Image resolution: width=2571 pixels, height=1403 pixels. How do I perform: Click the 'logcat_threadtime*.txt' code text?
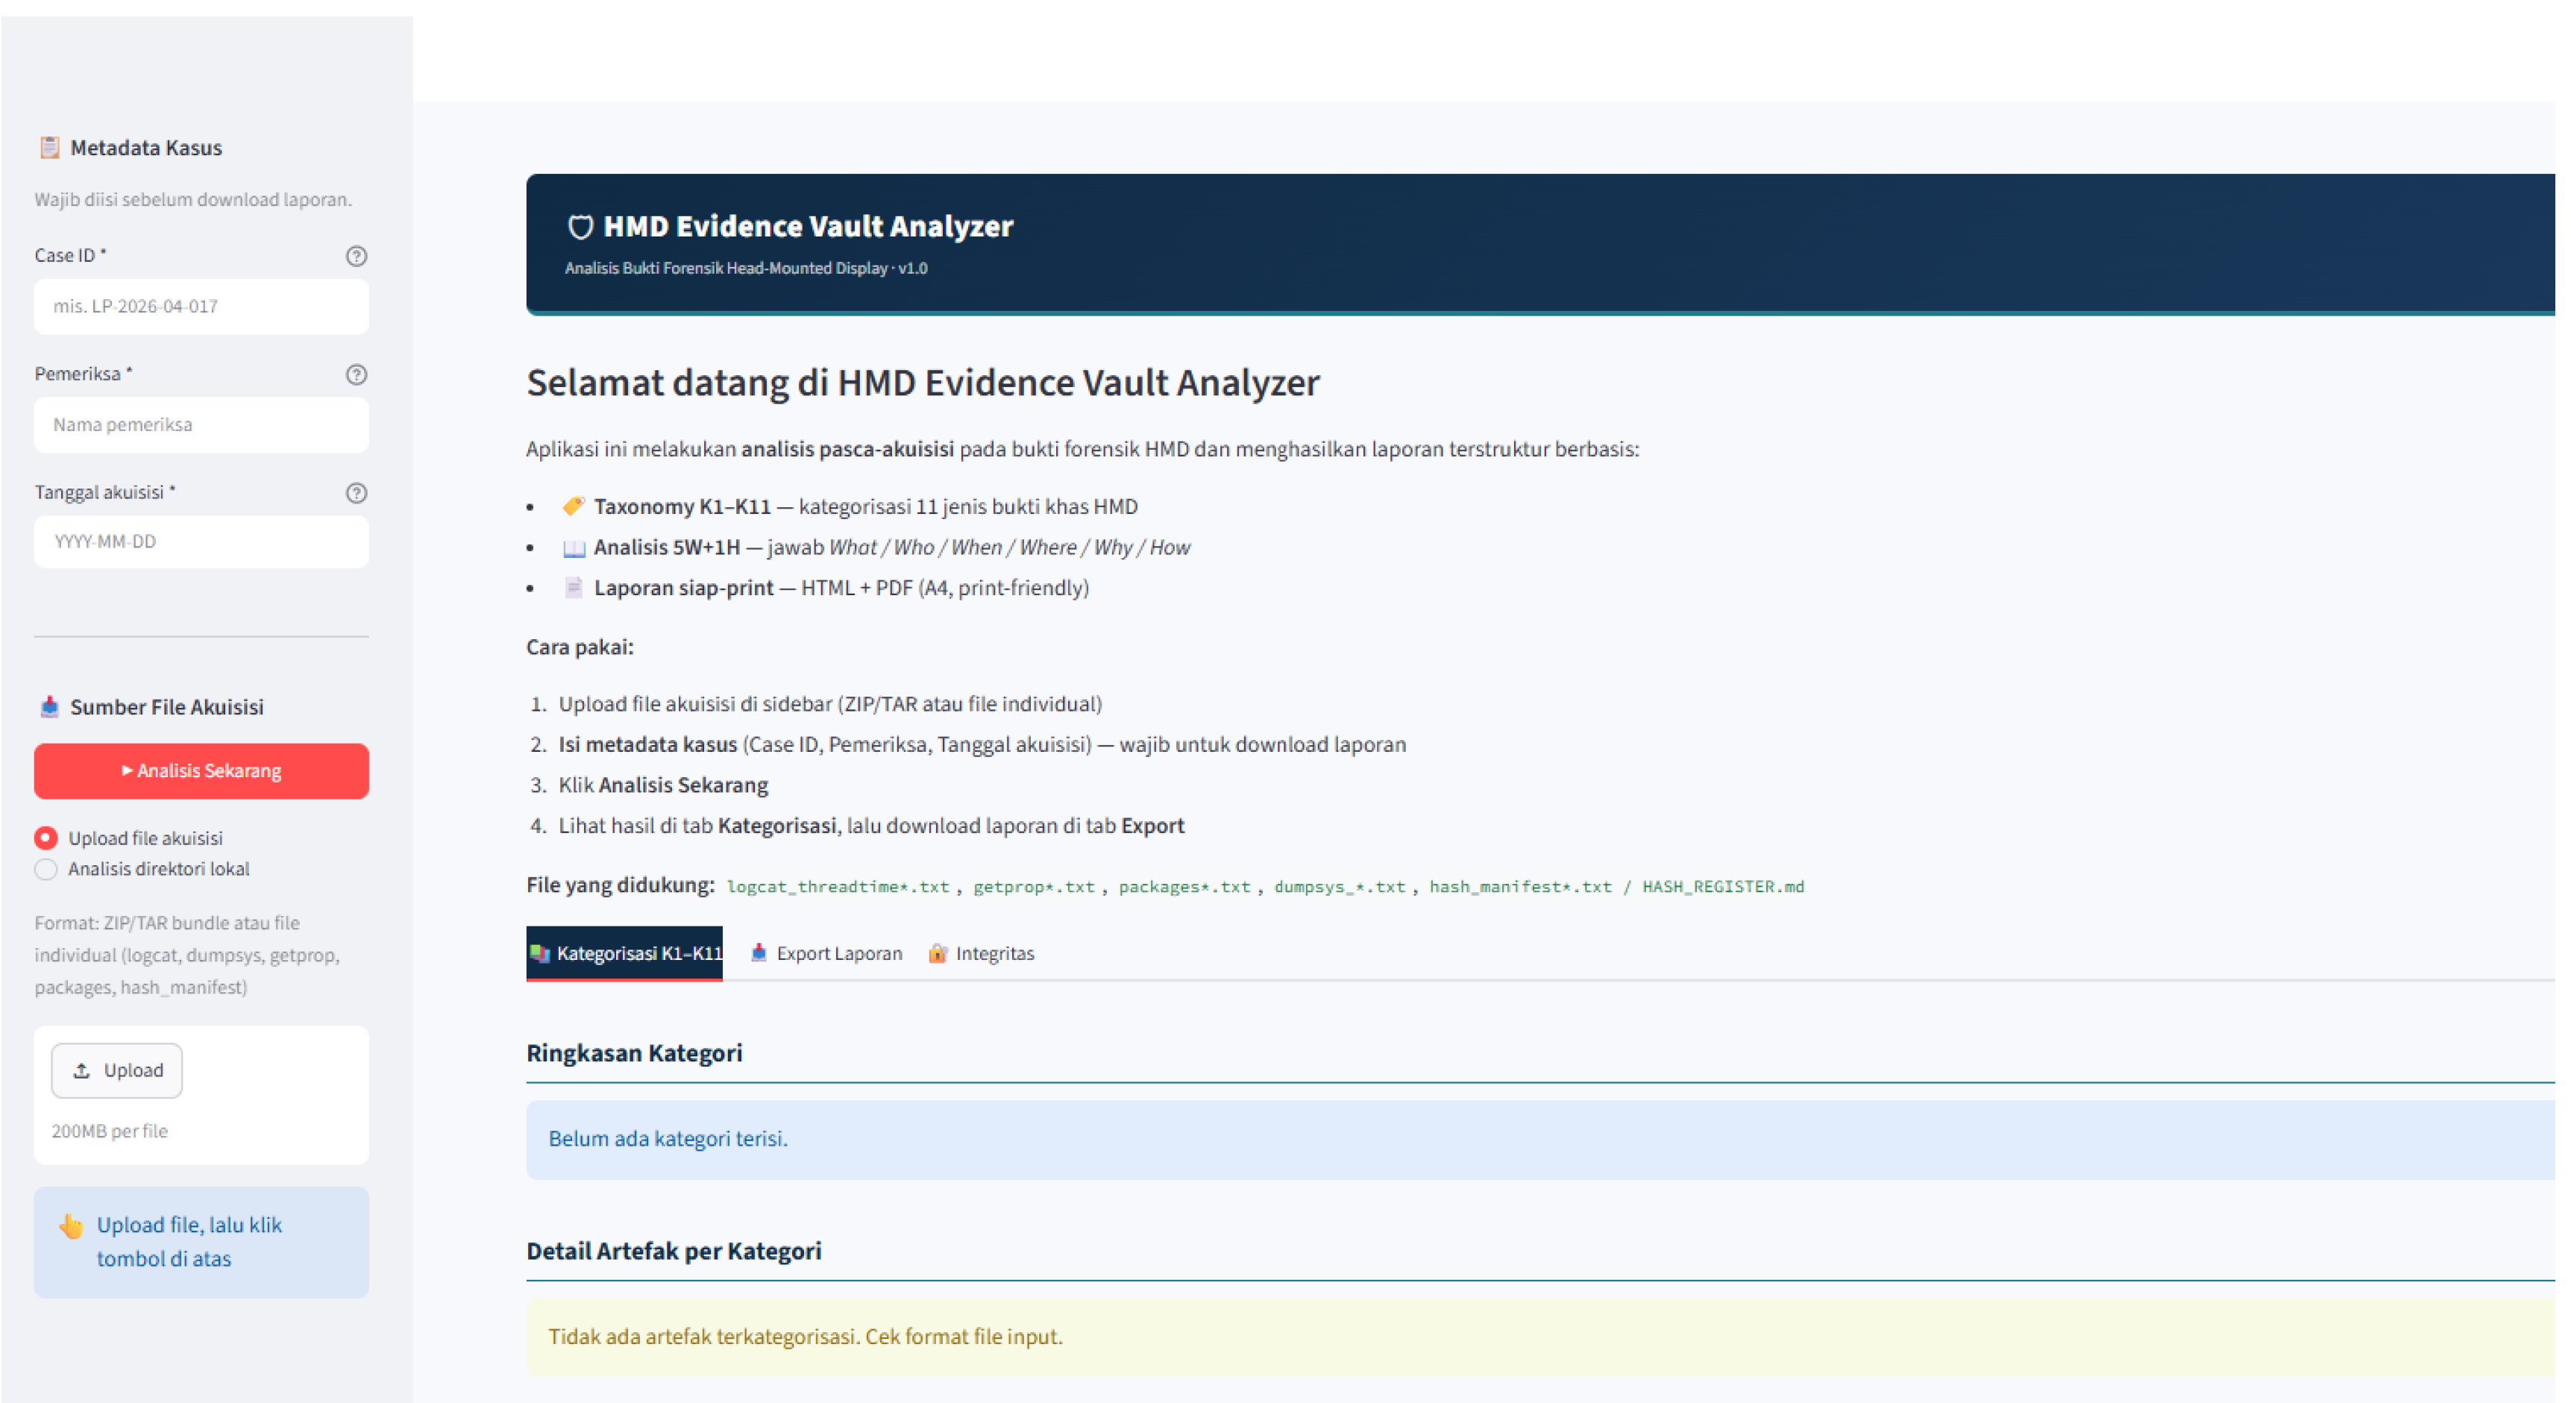(x=838, y=887)
